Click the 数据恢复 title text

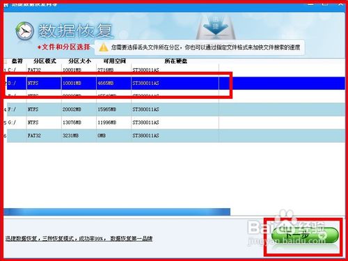75,31
